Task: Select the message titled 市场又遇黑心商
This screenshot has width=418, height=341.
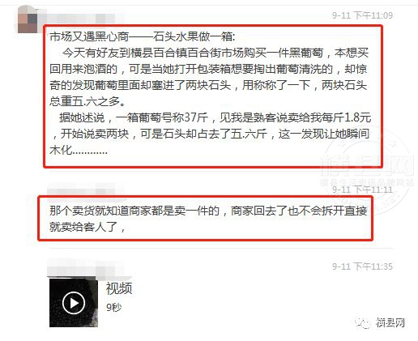Action: pyautogui.click(x=213, y=96)
